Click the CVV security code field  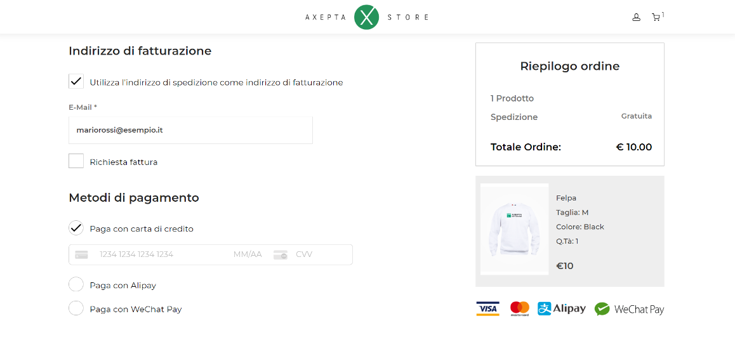tap(317, 254)
